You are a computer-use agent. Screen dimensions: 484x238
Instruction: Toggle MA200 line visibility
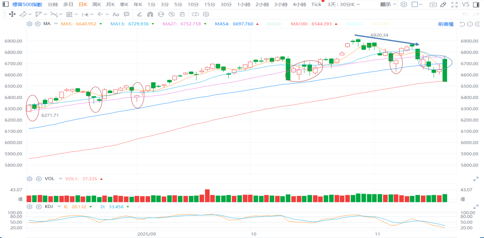(x=354, y=24)
